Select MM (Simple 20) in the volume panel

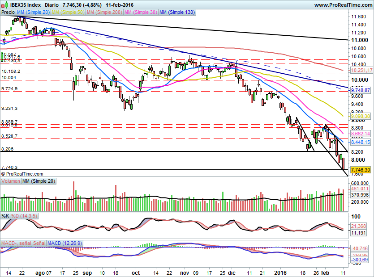[x=39, y=180]
